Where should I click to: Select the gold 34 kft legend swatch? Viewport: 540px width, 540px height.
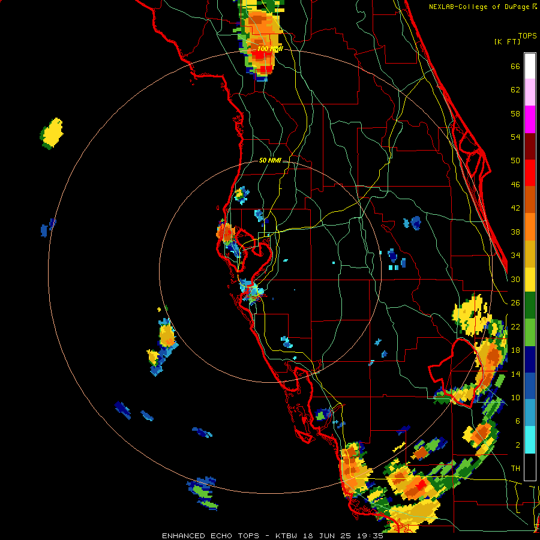coord(530,254)
